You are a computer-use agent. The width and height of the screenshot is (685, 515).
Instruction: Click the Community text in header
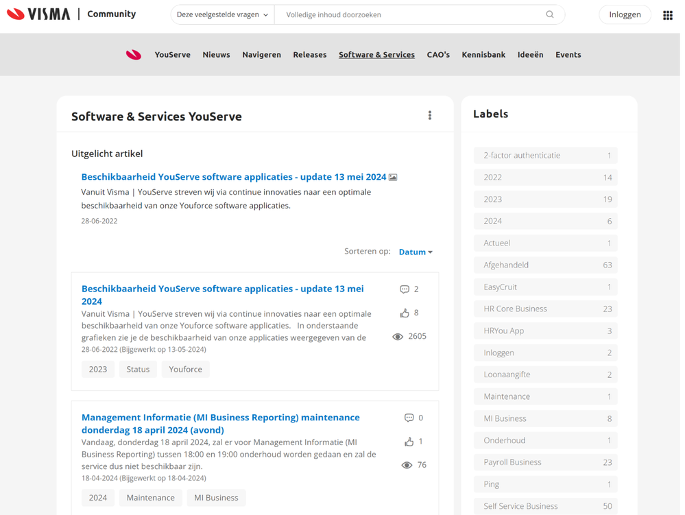tap(111, 14)
